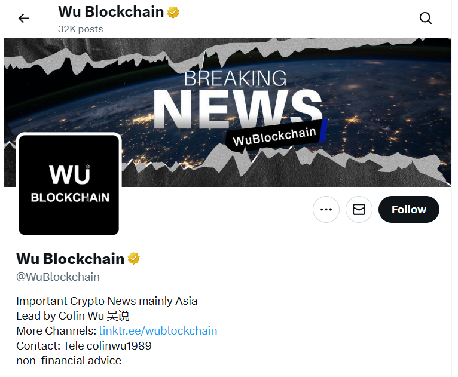
Task: Click the Chinese characters 吴说 in bio
Action: click(118, 315)
